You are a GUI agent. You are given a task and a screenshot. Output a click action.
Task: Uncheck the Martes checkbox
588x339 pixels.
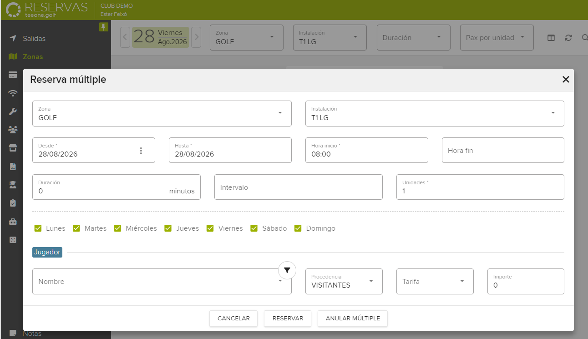(x=76, y=228)
